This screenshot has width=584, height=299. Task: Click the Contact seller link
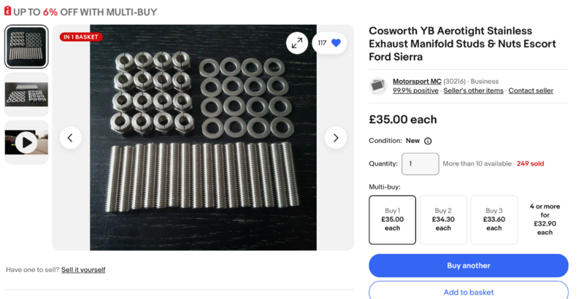click(x=531, y=91)
